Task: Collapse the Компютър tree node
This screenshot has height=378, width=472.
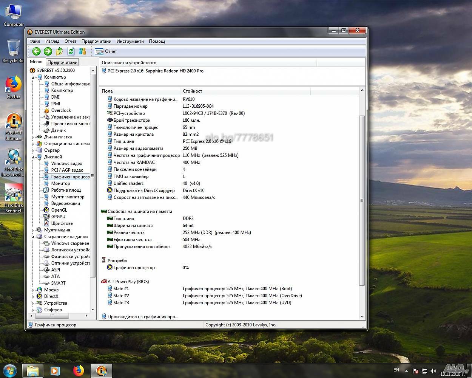Action: click(33, 77)
